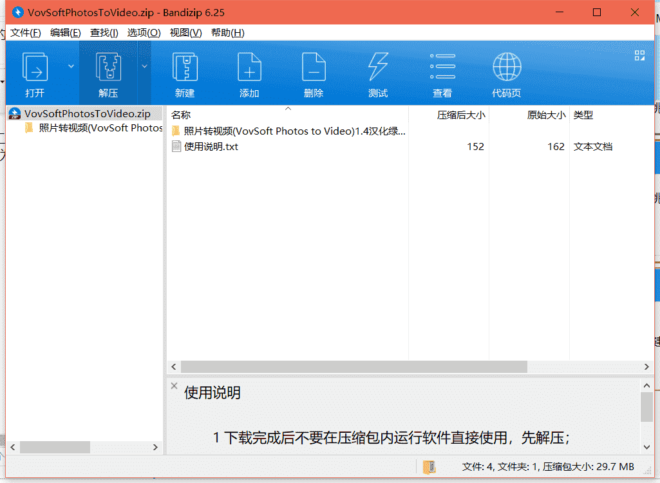Click status bar text 文件: 4, 文件夹: 1
660x483 pixels.
click(499, 466)
